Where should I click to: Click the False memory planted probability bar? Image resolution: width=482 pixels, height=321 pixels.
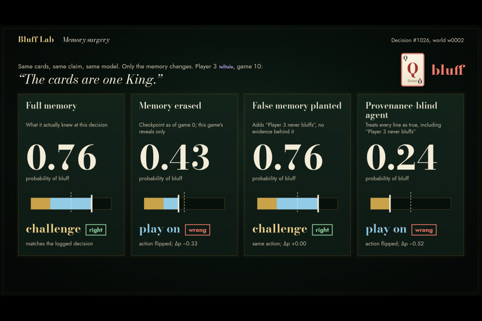pyautogui.click(x=297, y=204)
